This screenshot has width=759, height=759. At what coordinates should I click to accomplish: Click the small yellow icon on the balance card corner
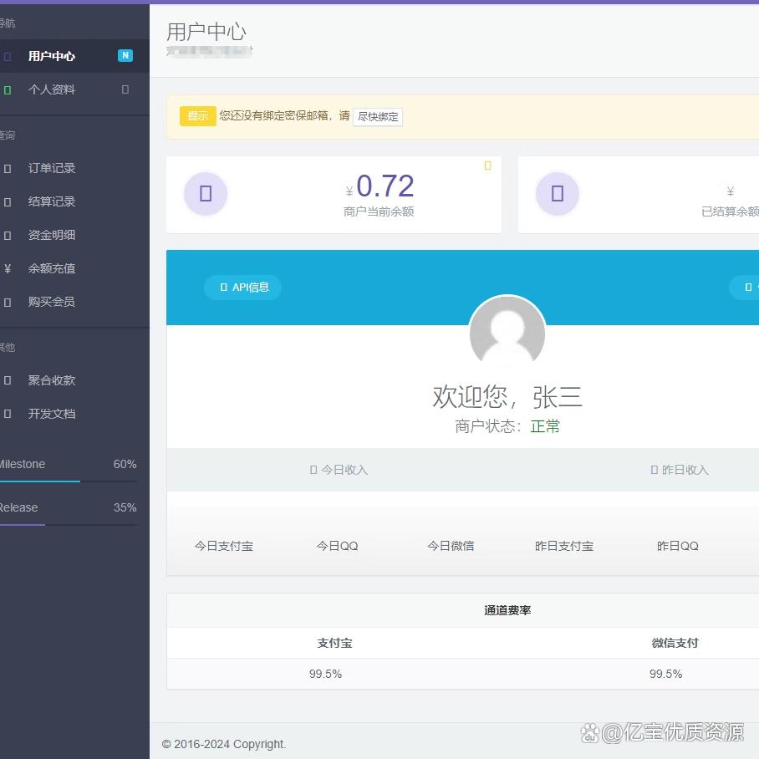tap(487, 166)
